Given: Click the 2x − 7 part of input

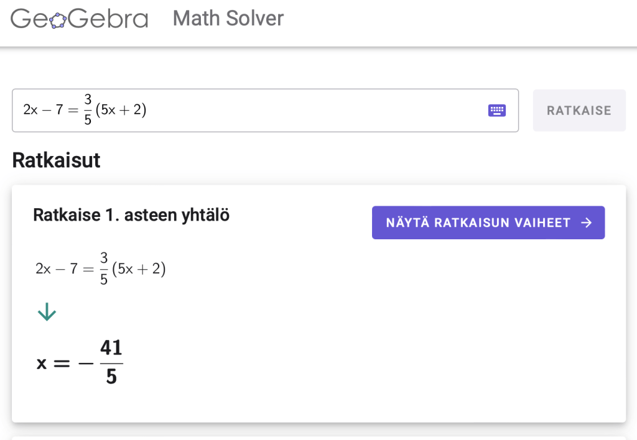Looking at the screenshot, I should pyautogui.click(x=44, y=111).
